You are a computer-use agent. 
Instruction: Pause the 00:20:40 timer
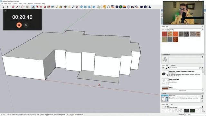click(19, 25)
